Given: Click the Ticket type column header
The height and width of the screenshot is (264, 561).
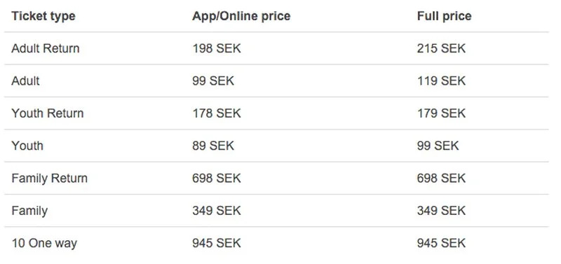Looking at the screenshot, I should click(x=43, y=16).
